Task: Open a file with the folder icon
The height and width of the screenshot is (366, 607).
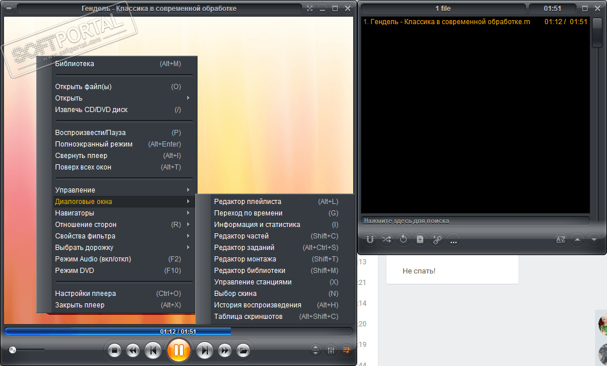Action: click(x=243, y=350)
